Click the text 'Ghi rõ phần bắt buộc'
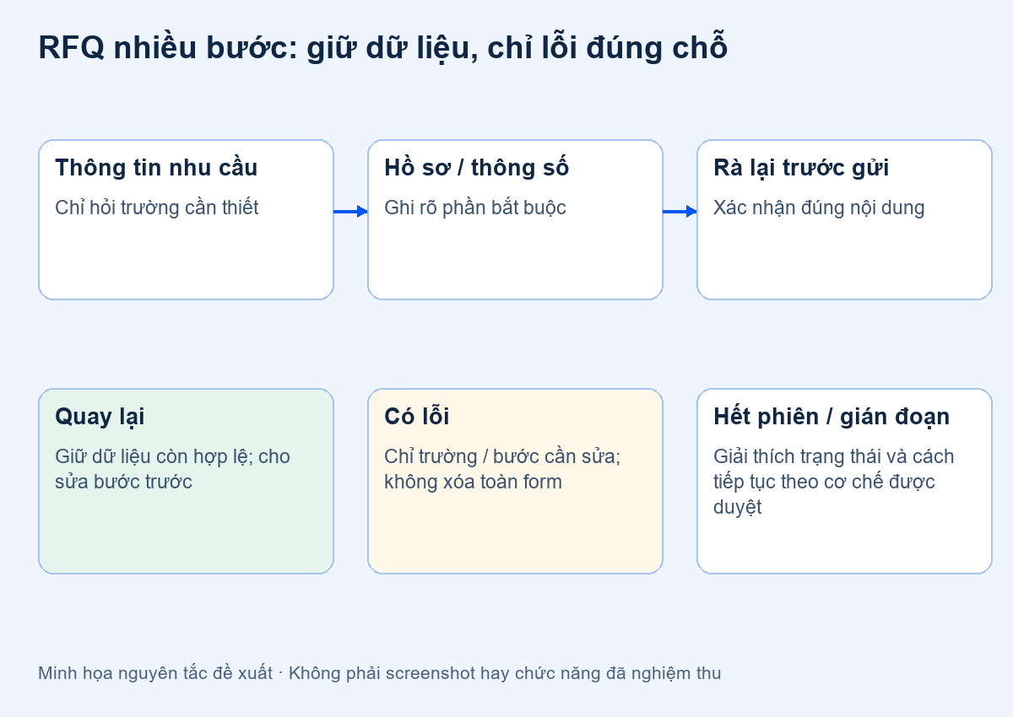Screen dimensions: 1013x717 [x=475, y=208]
